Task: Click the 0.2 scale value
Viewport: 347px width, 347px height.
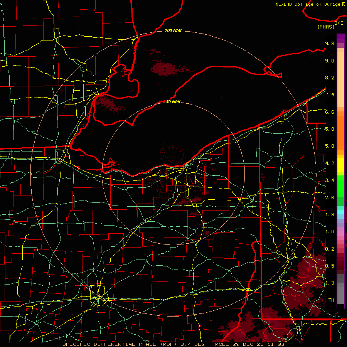Action: click(x=330, y=249)
